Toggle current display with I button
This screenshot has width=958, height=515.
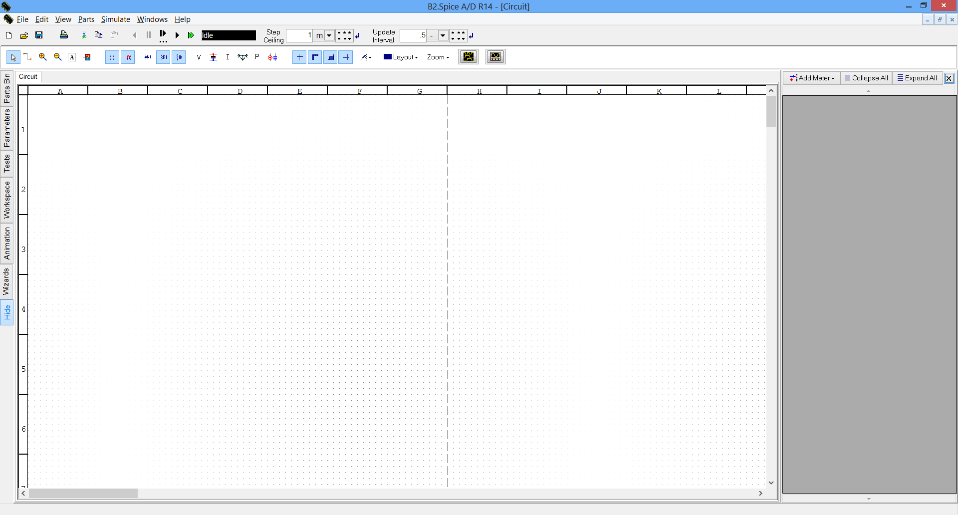[x=228, y=57]
